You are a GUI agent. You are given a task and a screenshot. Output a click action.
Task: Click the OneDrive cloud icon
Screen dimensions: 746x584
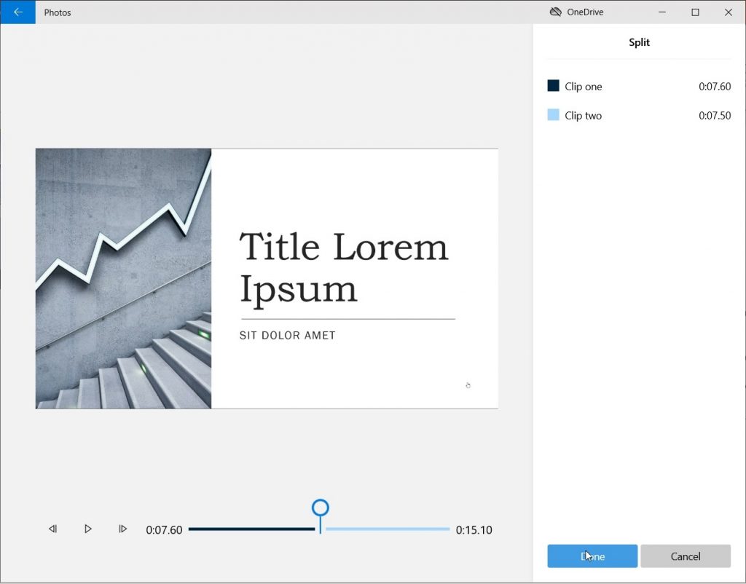coord(556,12)
